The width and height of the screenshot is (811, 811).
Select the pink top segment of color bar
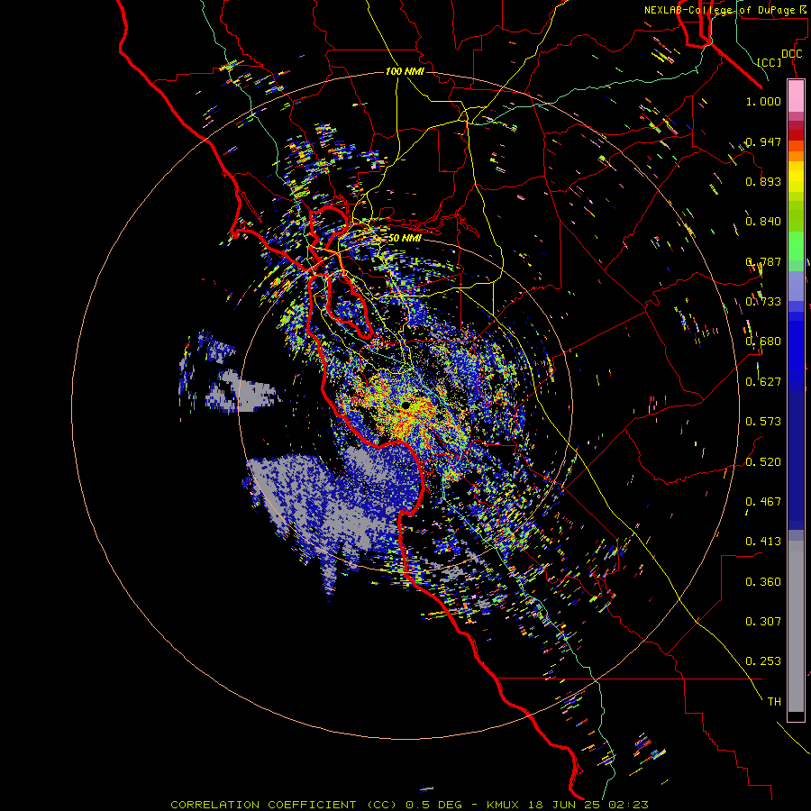796,96
